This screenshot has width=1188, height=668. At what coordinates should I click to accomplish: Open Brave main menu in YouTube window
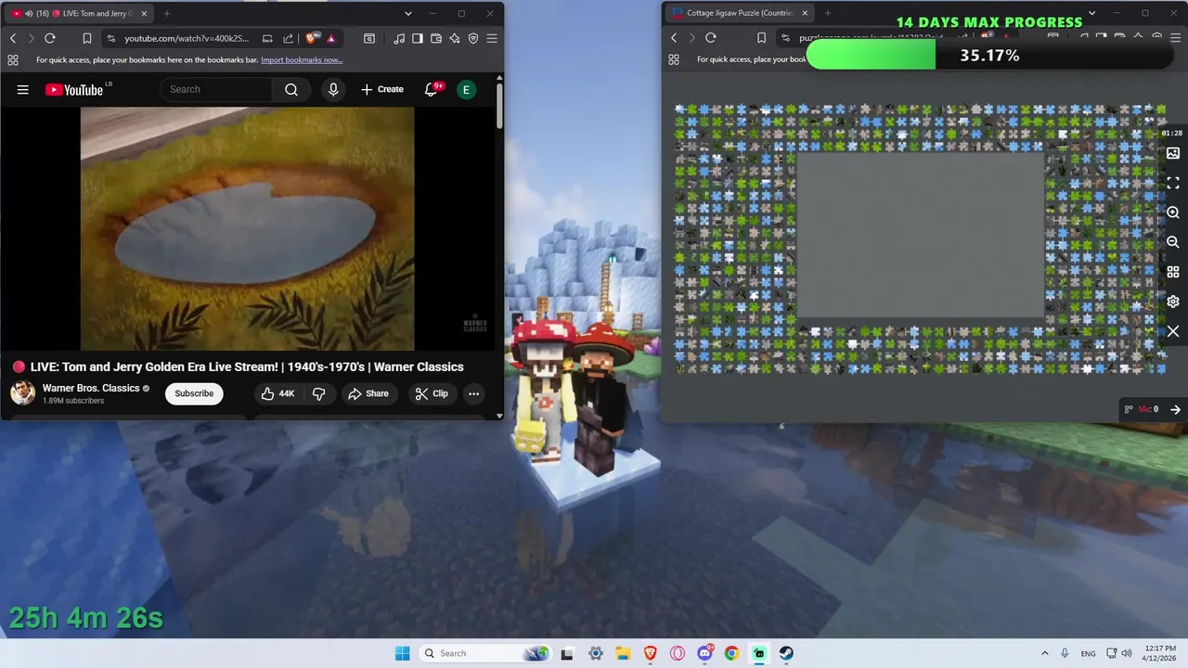492,38
